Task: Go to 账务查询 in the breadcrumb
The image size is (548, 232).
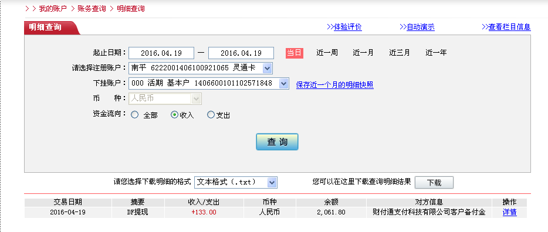Action: coord(92,9)
